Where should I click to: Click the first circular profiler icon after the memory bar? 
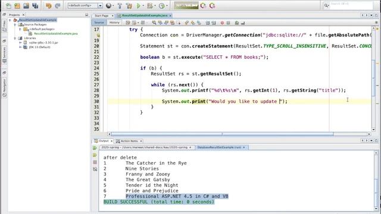tap(204, 5)
